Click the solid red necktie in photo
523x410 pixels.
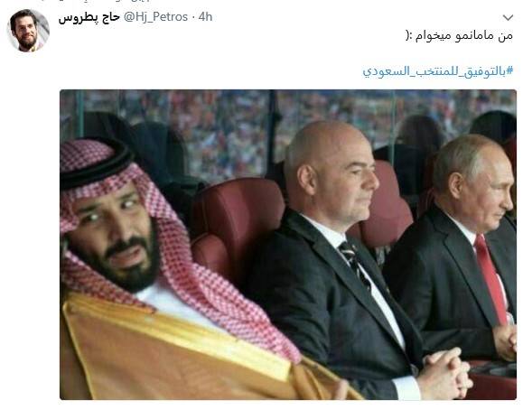click(x=490, y=277)
